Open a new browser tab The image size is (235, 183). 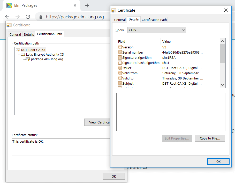pos(87,5)
